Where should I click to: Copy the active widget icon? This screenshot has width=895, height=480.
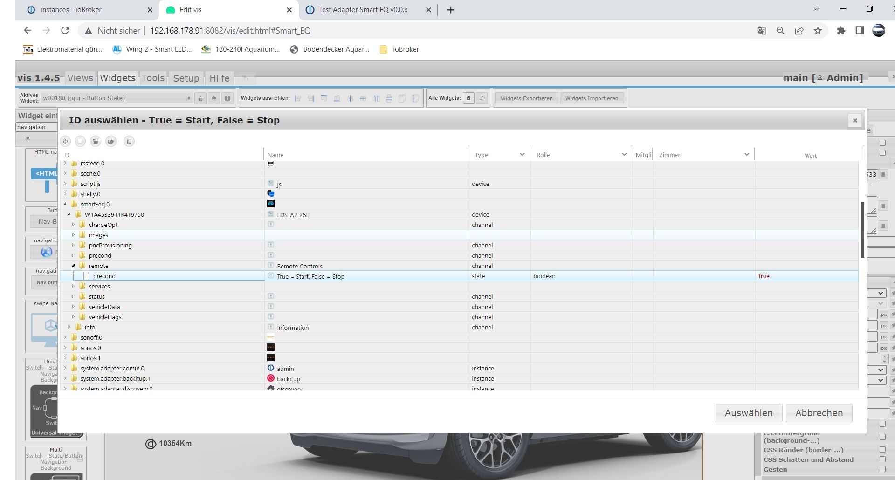pos(214,98)
